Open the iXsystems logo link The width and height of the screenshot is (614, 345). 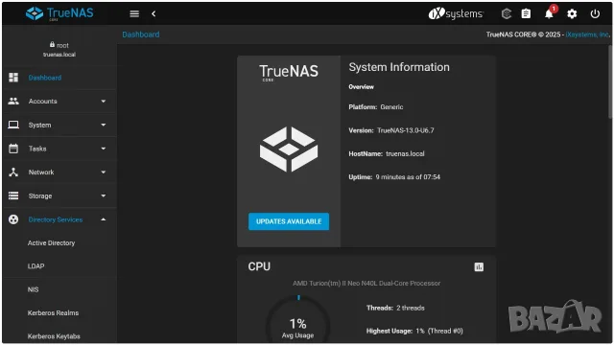click(456, 14)
